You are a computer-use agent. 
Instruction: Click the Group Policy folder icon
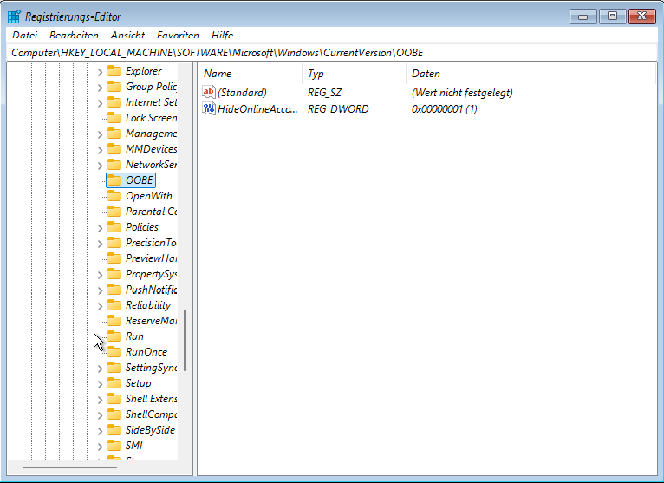pyautogui.click(x=114, y=87)
